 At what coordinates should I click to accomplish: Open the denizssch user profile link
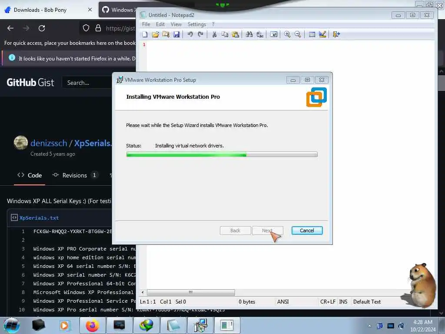(49, 143)
